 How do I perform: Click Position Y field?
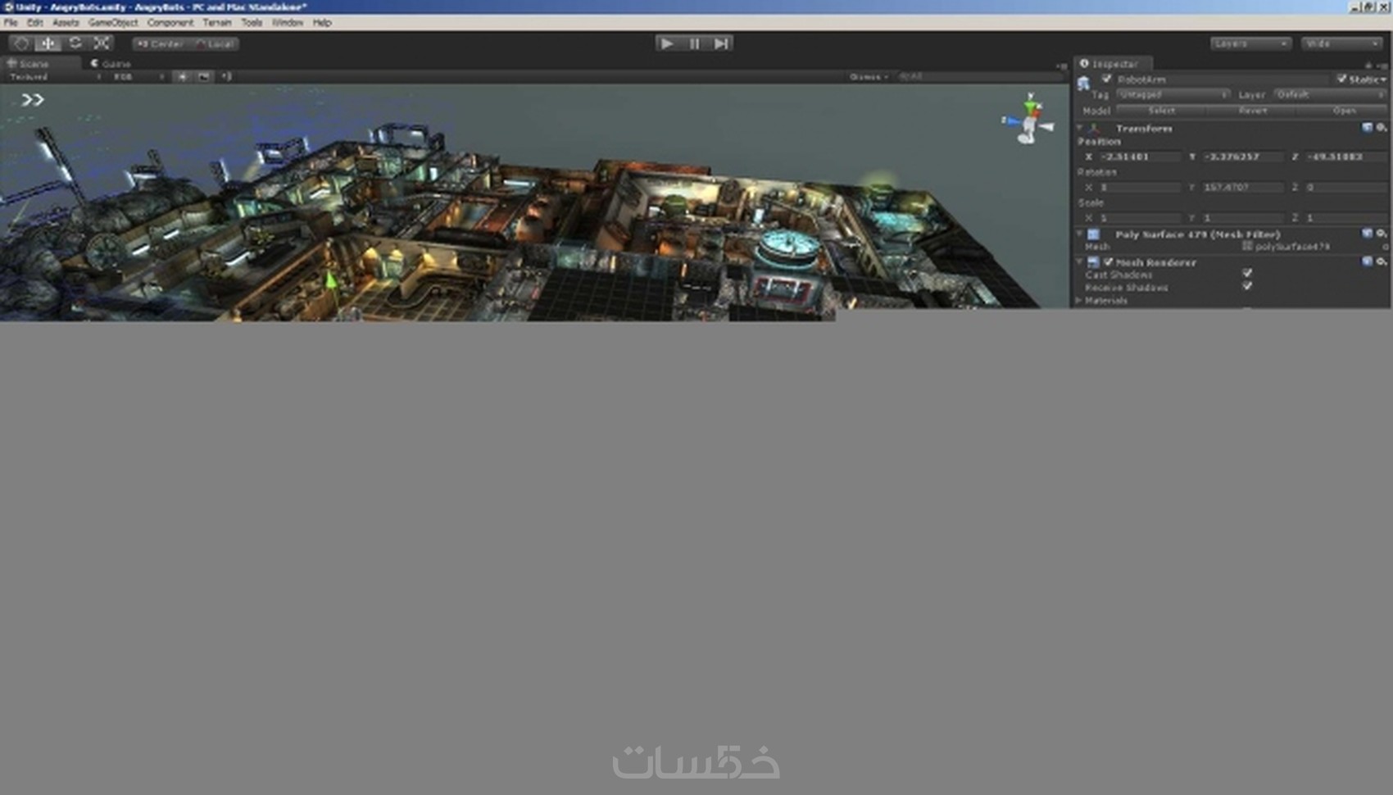click(x=1242, y=157)
